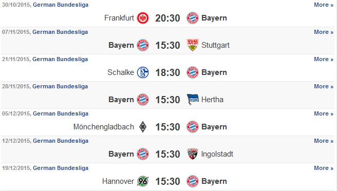The width and height of the screenshot is (337, 191).
Task: Click the Schalke 04 club crest
Action: coord(143,72)
